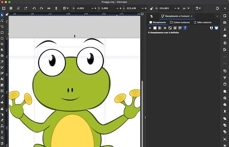Set fill to unset paint (question mark)
Screen dimensions: 229x147
[185, 28]
